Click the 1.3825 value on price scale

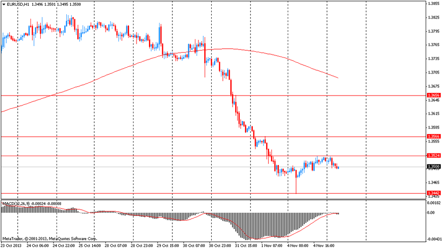(x=433, y=18)
